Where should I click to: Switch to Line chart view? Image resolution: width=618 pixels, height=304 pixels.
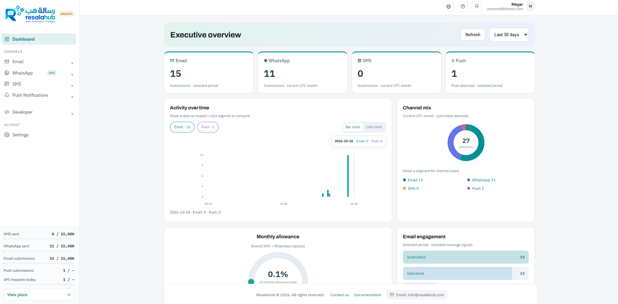point(374,127)
